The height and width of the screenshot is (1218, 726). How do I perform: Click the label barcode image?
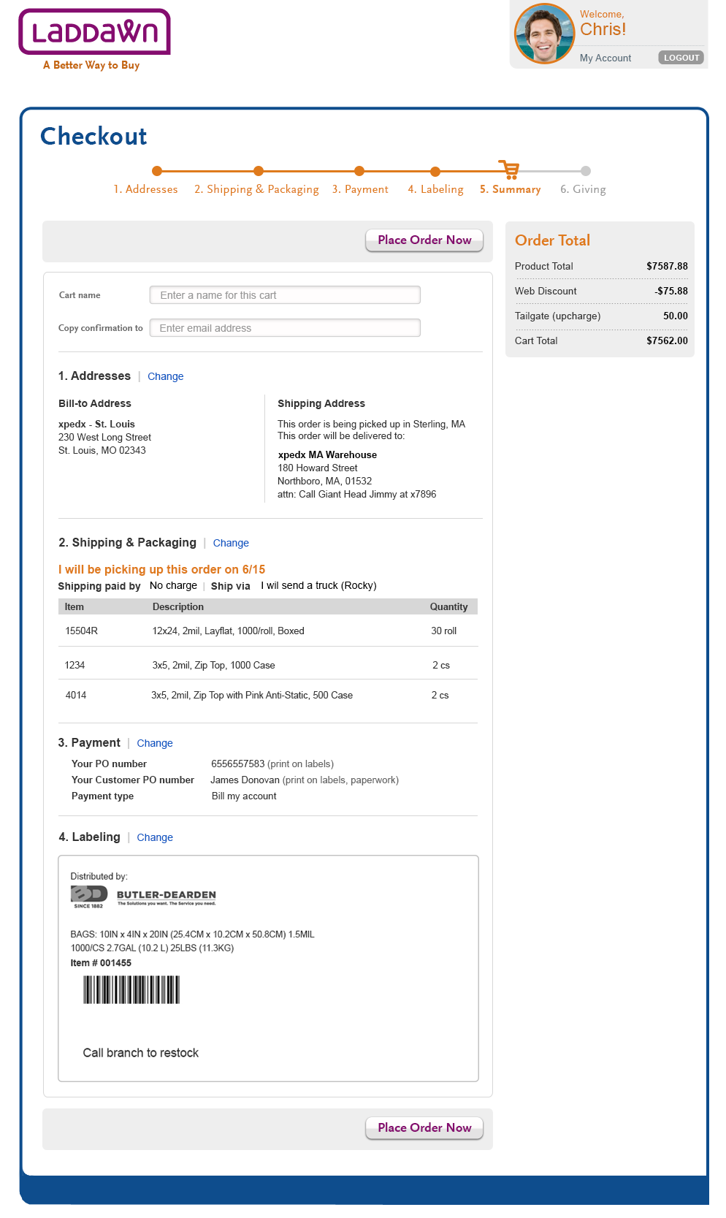[131, 990]
